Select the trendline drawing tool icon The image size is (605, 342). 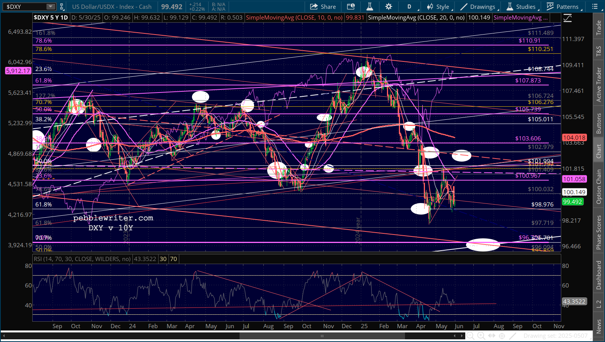pyautogui.click(x=512, y=336)
